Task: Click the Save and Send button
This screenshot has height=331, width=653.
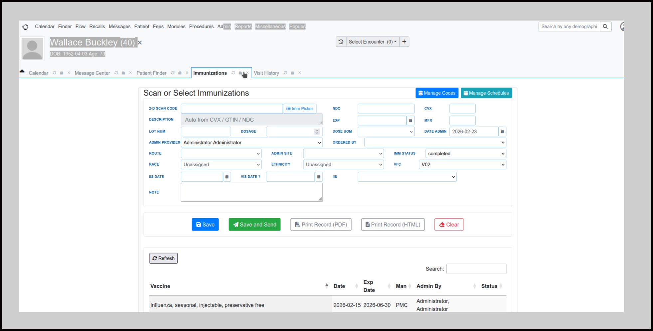Action: click(x=254, y=225)
